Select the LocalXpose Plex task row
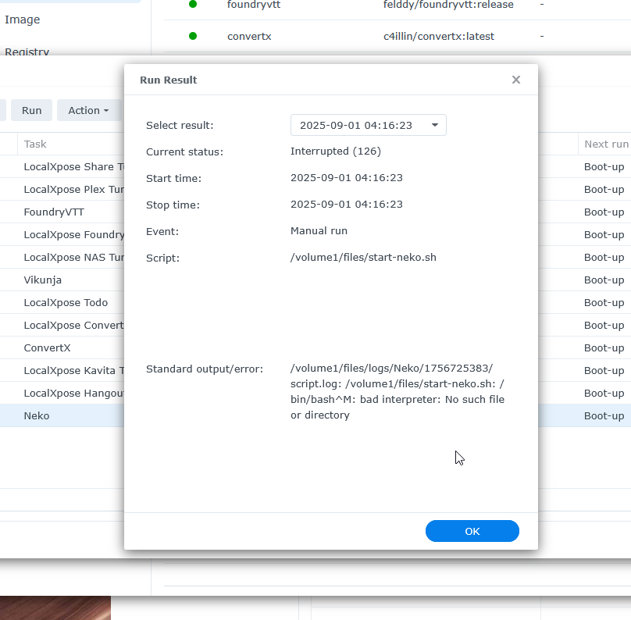The height and width of the screenshot is (620, 631). click(73, 189)
